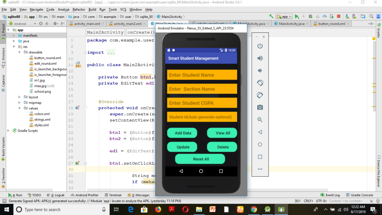Click green Run app arrow in toolbar

pyautogui.click(x=297, y=17)
